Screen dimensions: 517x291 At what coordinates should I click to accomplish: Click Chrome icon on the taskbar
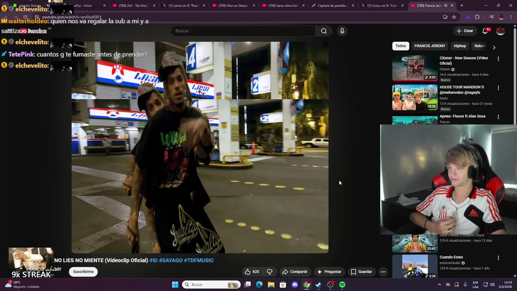tap(307, 285)
